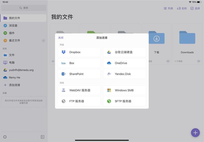The width and height of the screenshot is (204, 142).
Task: Open the 浏览器 sidebar item
Action: point(23,26)
